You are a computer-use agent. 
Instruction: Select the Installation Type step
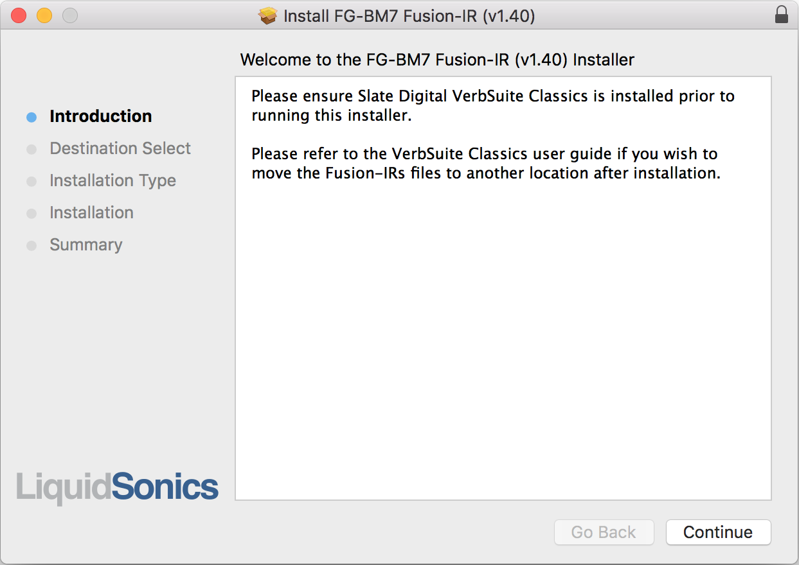(112, 180)
